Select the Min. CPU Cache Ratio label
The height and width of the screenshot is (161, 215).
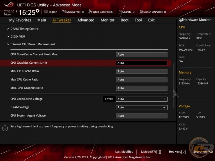(25, 71)
